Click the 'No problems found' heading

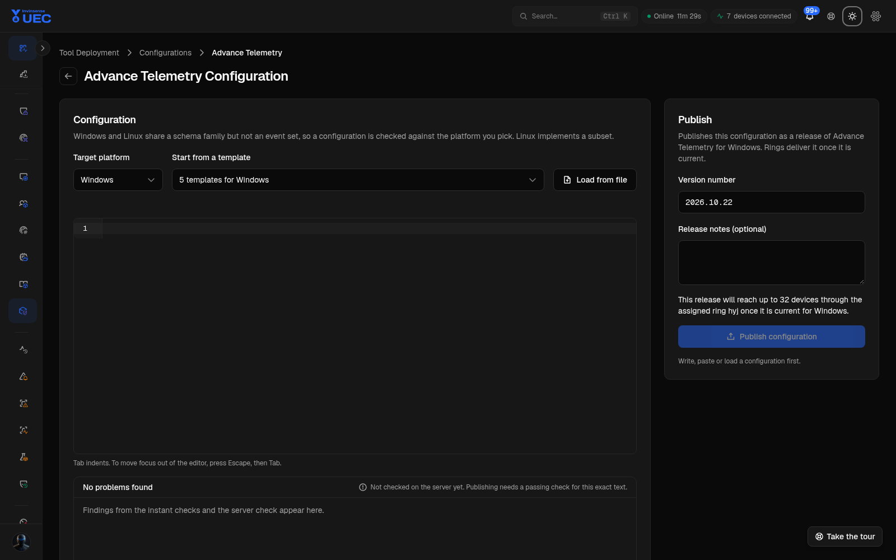[x=118, y=487]
